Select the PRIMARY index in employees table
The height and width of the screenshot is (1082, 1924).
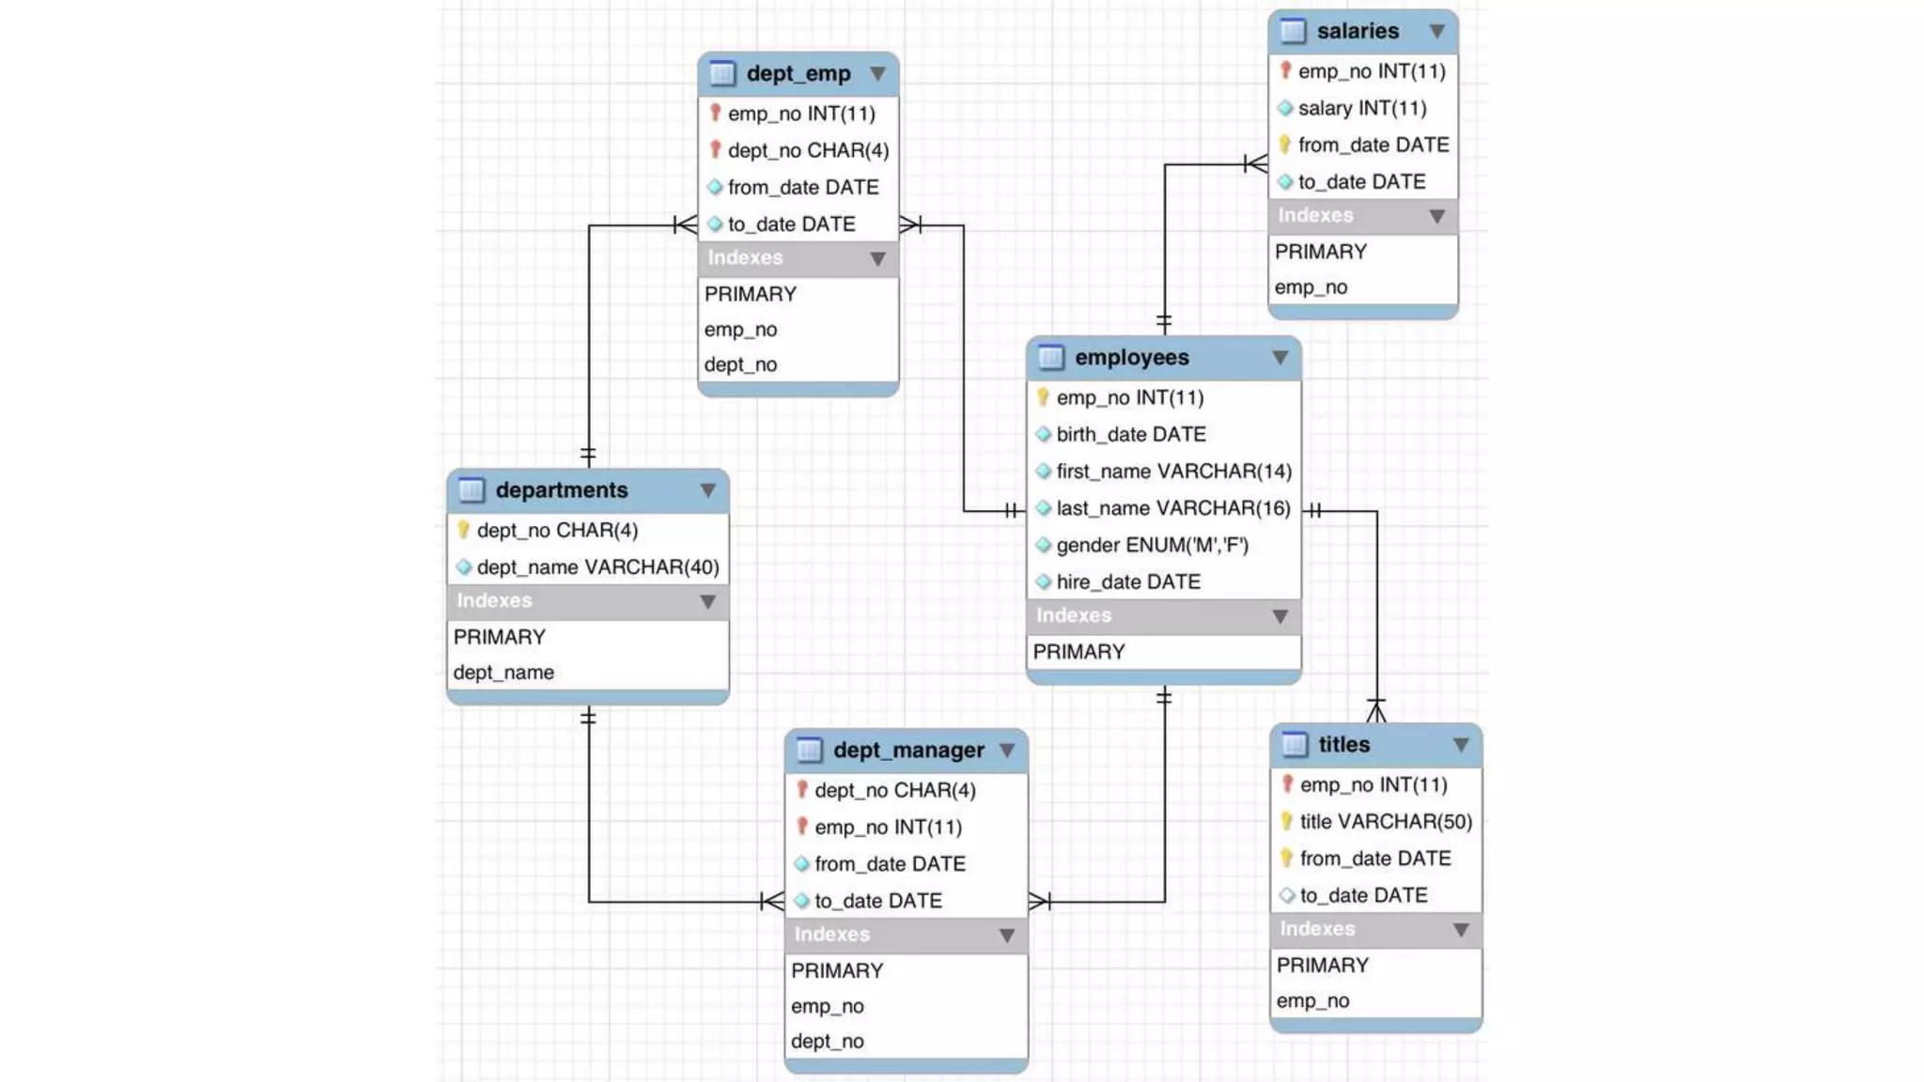coord(1078,652)
